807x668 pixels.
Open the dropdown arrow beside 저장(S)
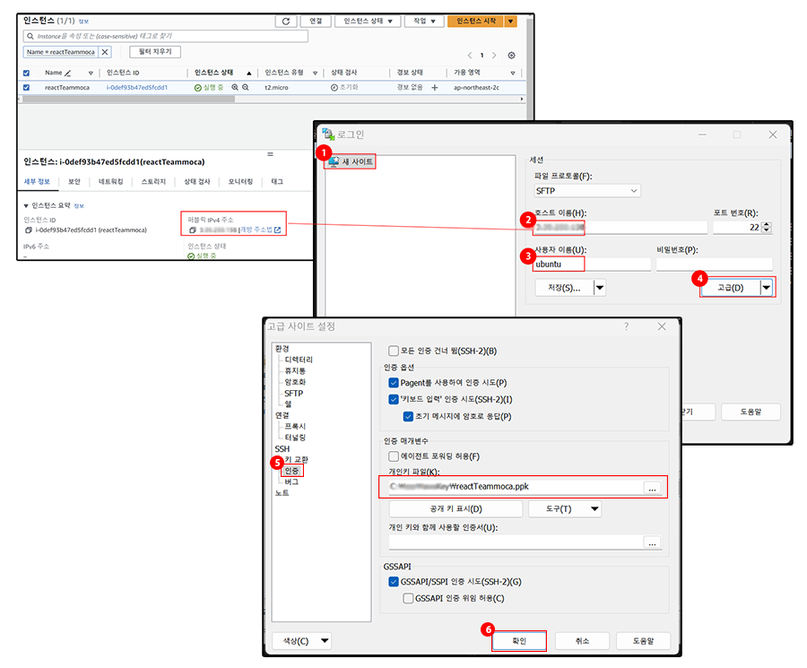pyautogui.click(x=600, y=288)
